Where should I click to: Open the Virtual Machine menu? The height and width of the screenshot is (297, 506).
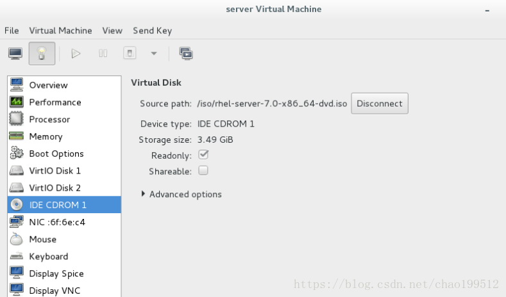coord(61,31)
